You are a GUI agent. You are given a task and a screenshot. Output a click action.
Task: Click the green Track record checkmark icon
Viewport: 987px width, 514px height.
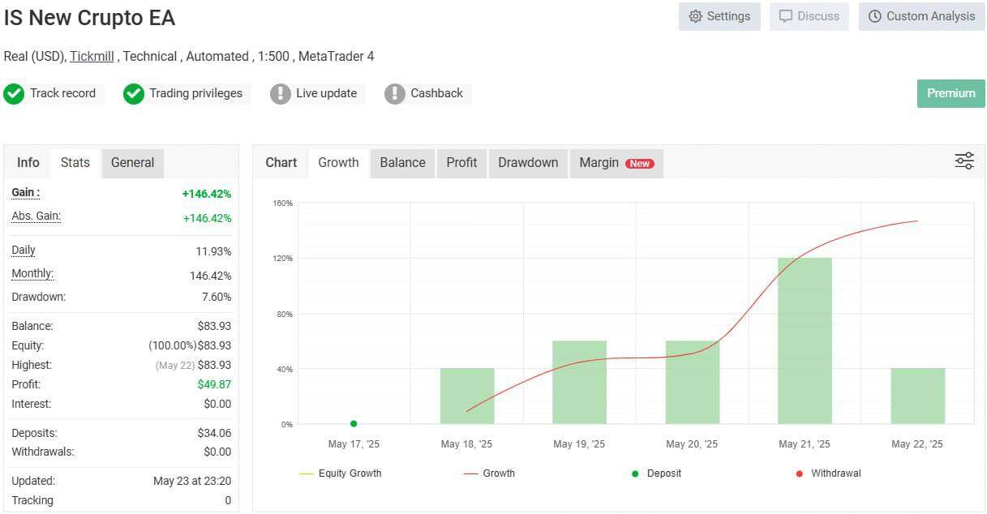point(14,94)
